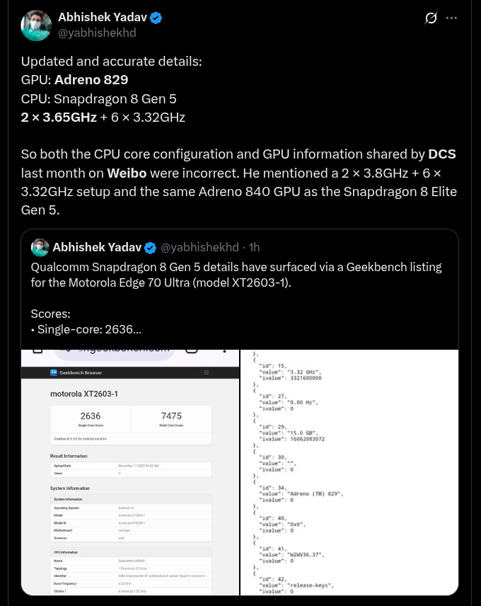Click the verified badge in the quoted post

(x=150, y=247)
